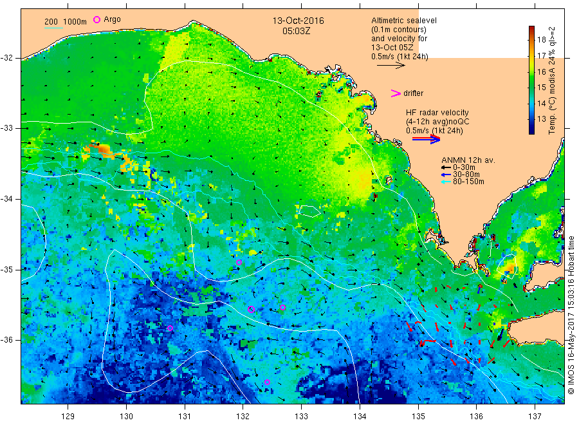
Task: Click the latitude label -34
Action: point(6,199)
